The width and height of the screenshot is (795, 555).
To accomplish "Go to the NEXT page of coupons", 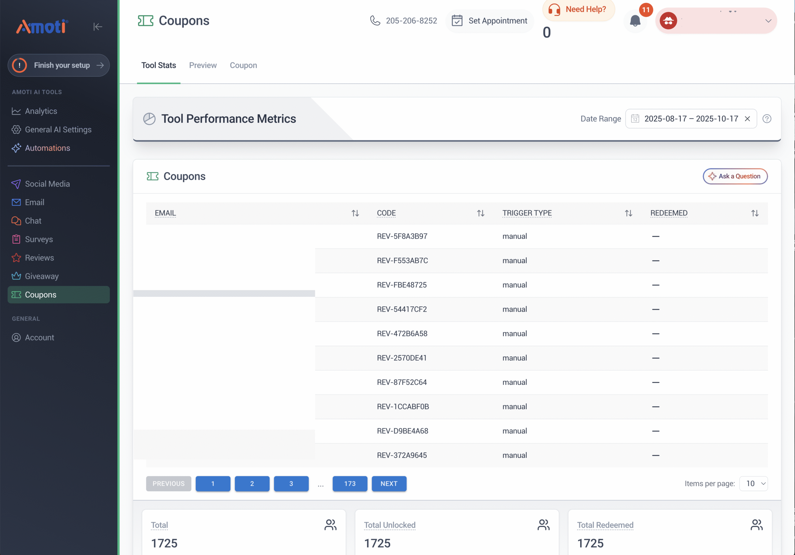I will [388, 483].
